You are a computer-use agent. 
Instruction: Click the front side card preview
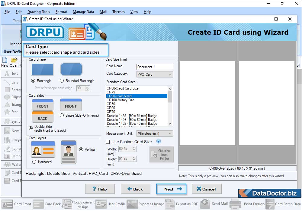(207, 103)
